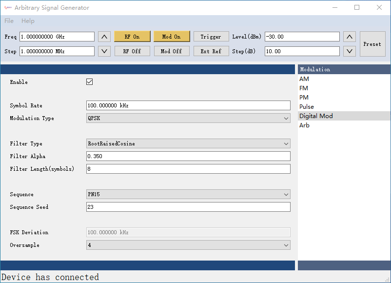Expand the Filter Type combo box
391x283 pixels.
click(x=188, y=143)
